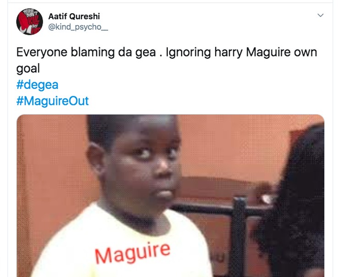Expand the tweet options chevron
Viewport: 344px width, 277px height.
[x=321, y=15]
